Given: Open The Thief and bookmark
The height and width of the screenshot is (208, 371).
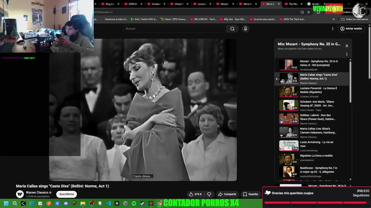Looking at the screenshot, I should (292, 19).
